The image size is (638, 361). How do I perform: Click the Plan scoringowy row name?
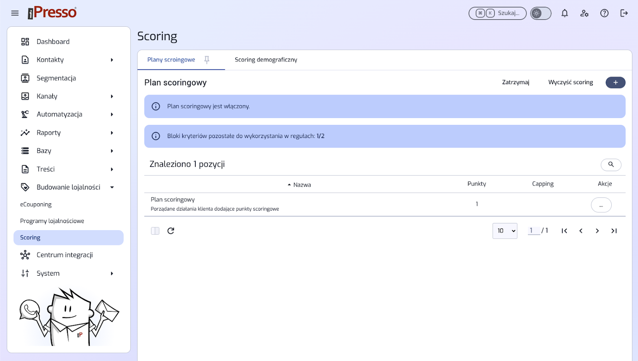coord(173,199)
